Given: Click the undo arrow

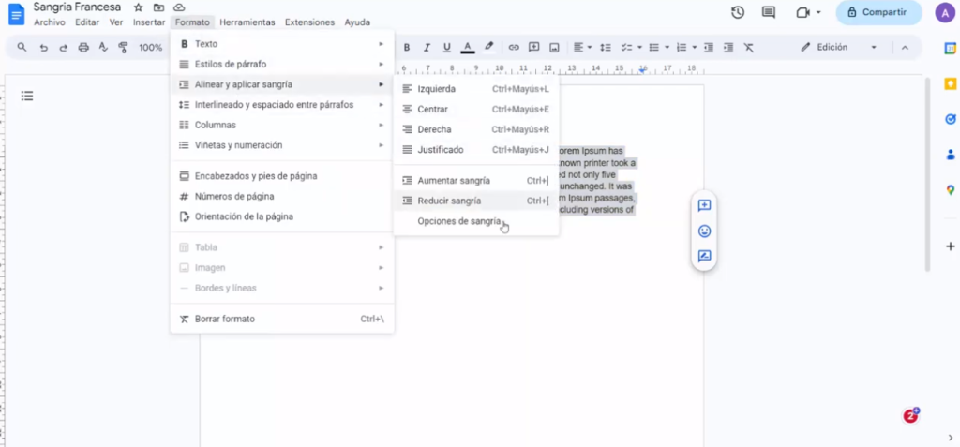Looking at the screenshot, I should tap(43, 47).
